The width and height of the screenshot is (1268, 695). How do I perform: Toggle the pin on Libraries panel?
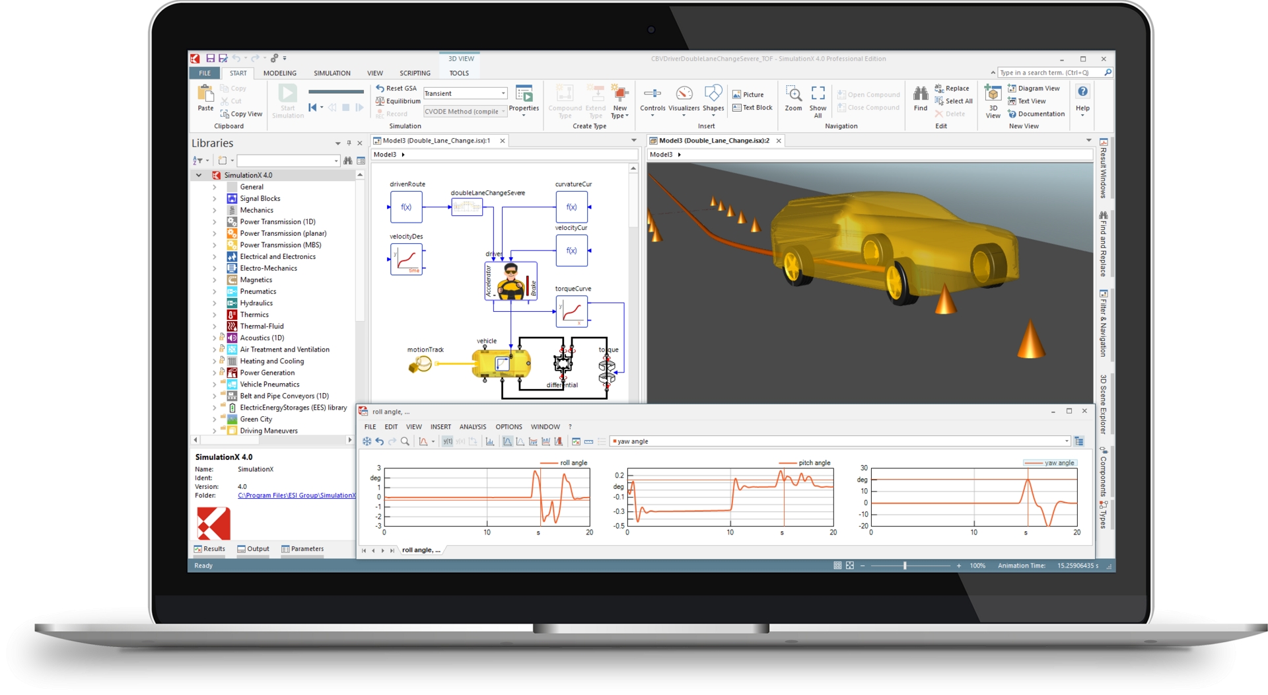point(349,143)
